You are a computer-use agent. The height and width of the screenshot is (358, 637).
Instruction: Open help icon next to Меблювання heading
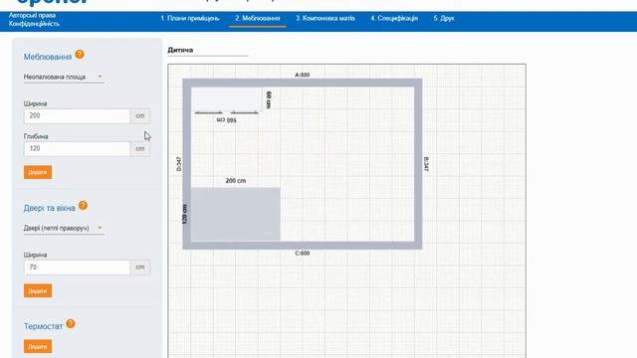tap(80, 55)
